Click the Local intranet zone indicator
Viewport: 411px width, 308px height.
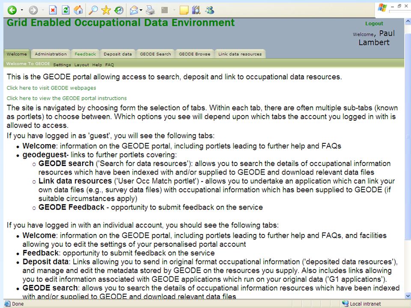[361, 304]
